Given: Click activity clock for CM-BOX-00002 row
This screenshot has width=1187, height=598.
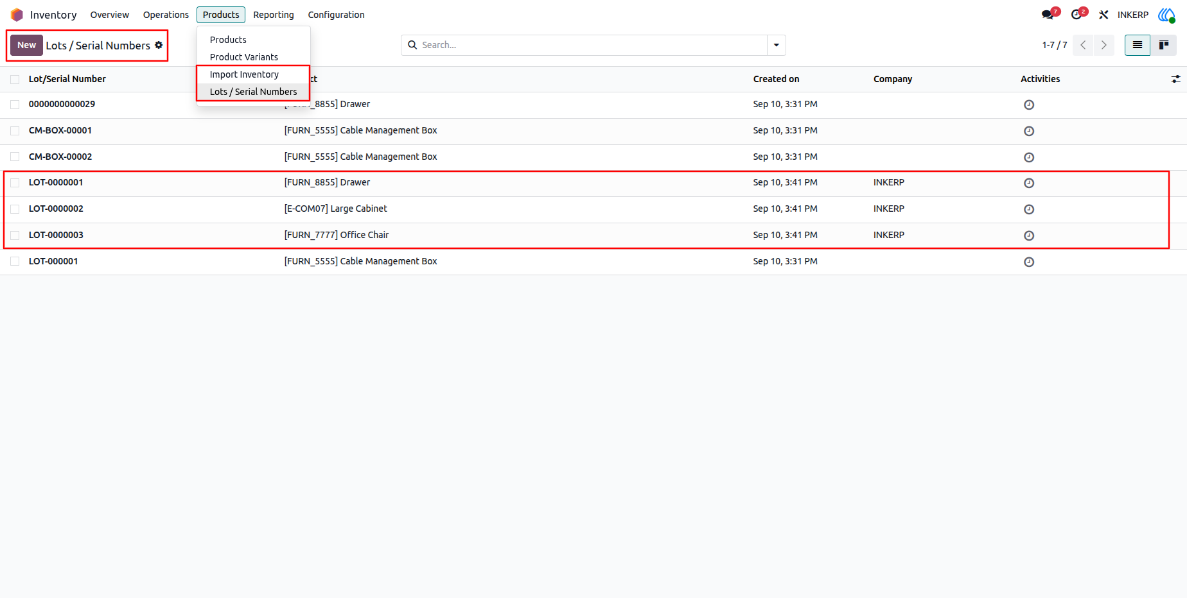Looking at the screenshot, I should (x=1029, y=157).
